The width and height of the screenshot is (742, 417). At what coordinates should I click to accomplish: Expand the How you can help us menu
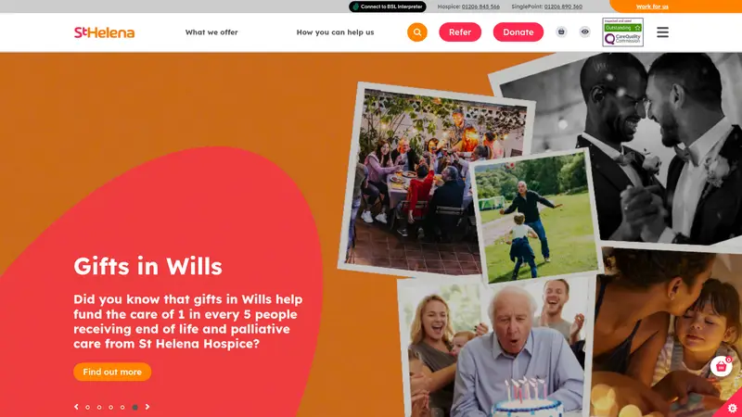tap(335, 32)
